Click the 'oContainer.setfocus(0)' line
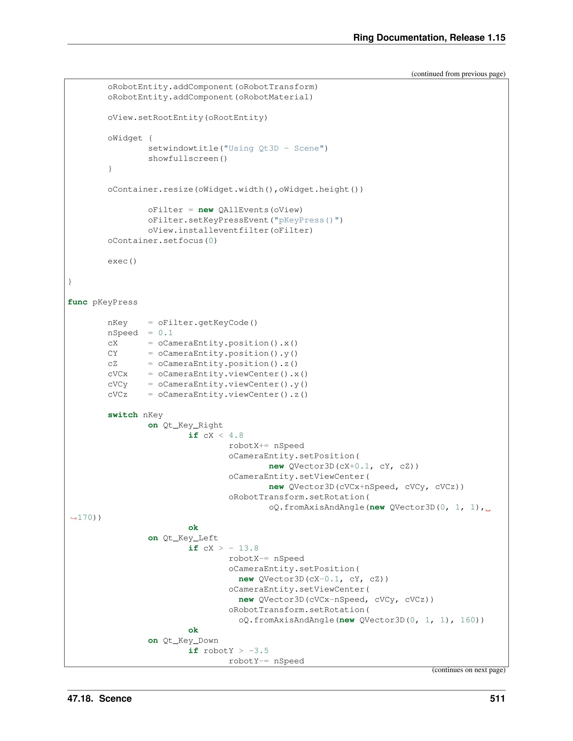Screen dimensions: 573x741 coord(162,240)
